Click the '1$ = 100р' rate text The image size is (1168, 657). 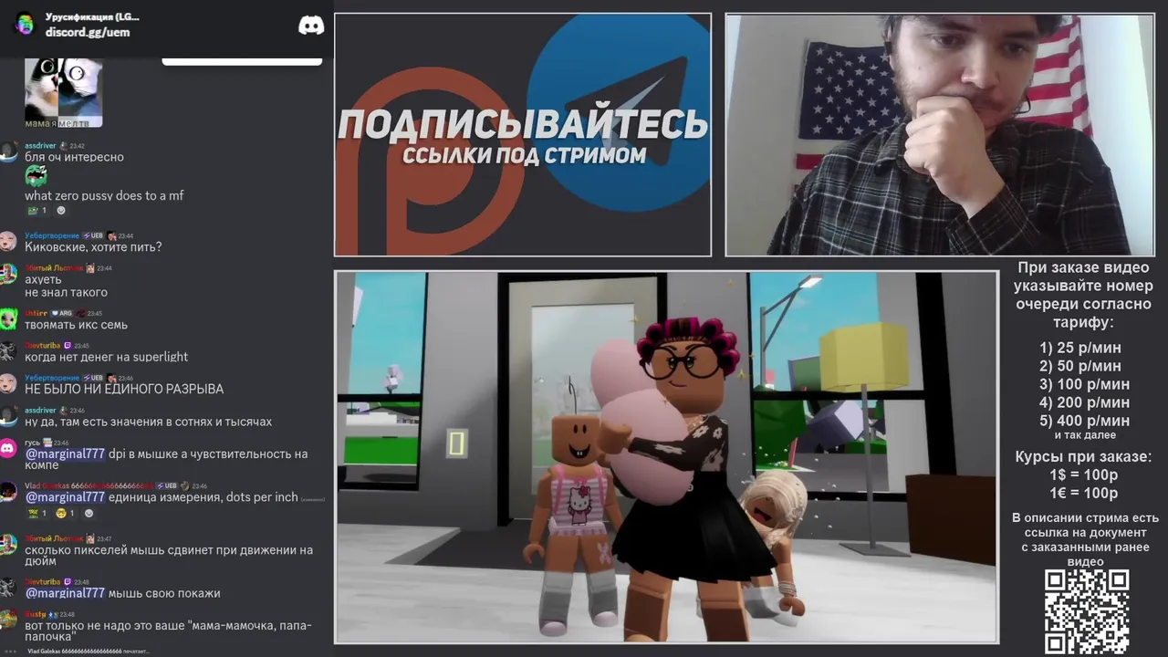tap(1083, 475)
